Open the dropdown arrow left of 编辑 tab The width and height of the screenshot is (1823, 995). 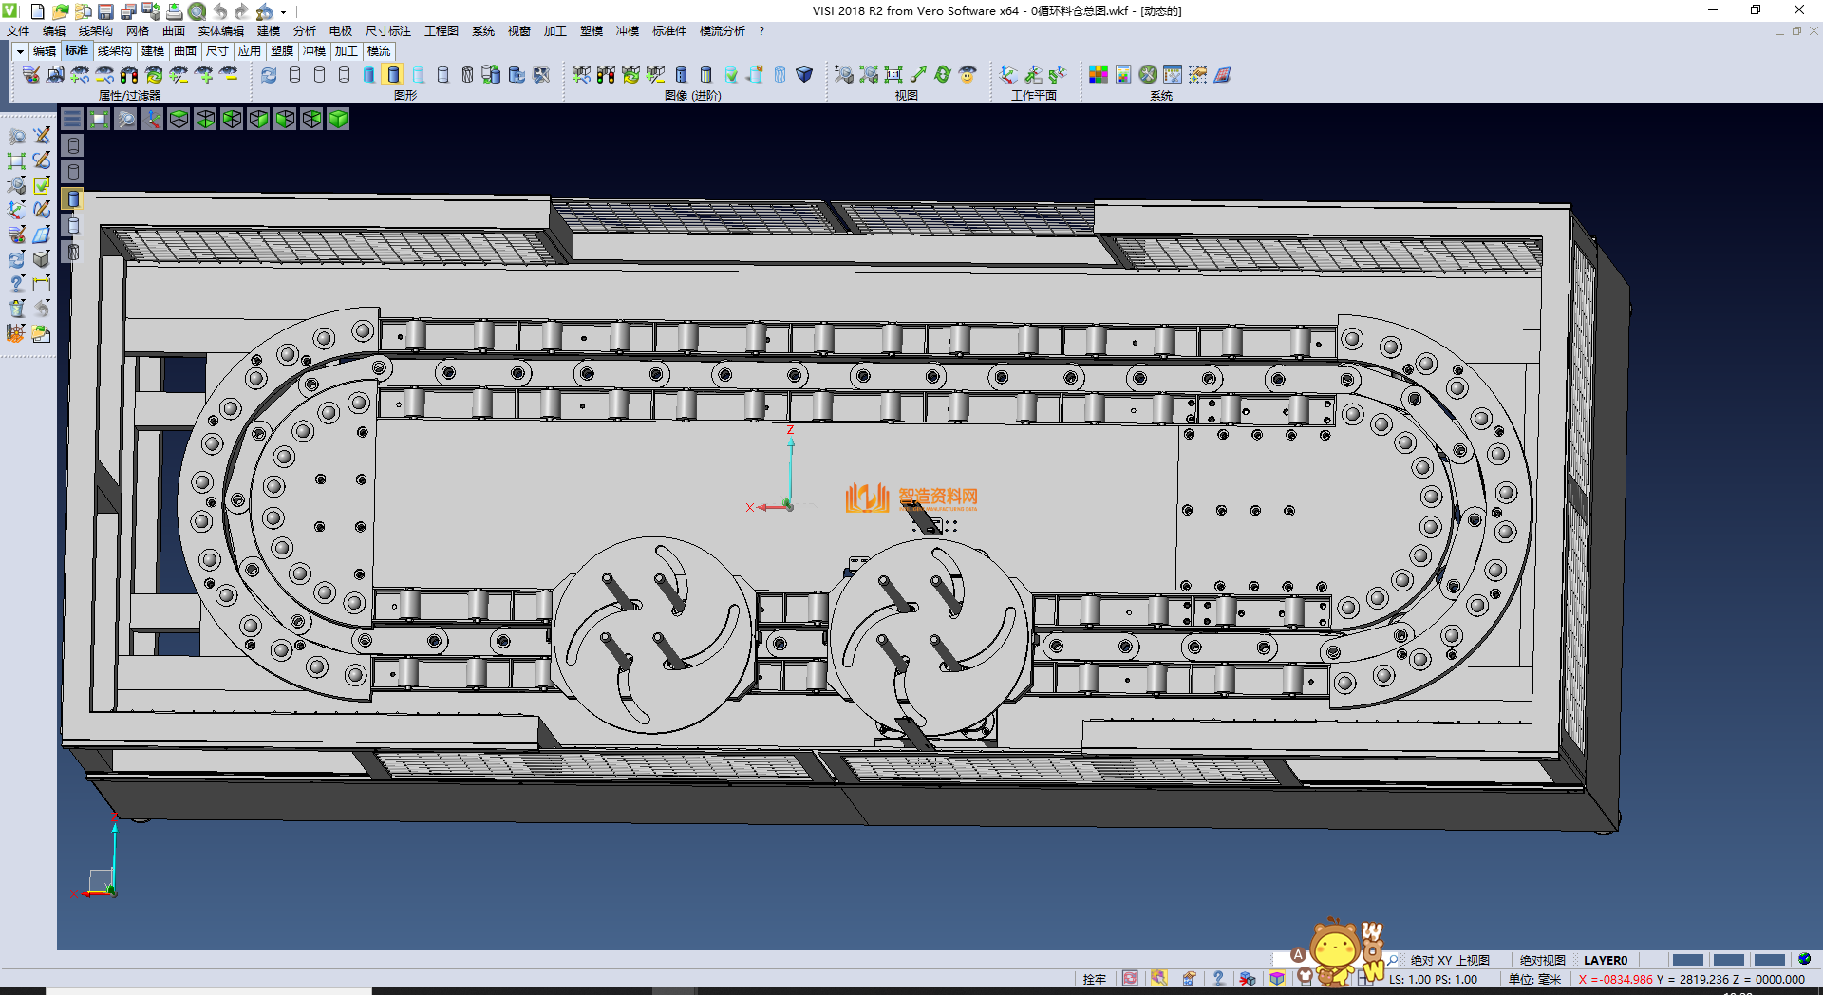point(20,51)
